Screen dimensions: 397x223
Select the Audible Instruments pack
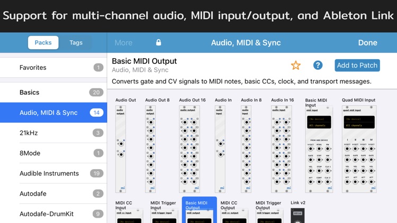[53, 173]
